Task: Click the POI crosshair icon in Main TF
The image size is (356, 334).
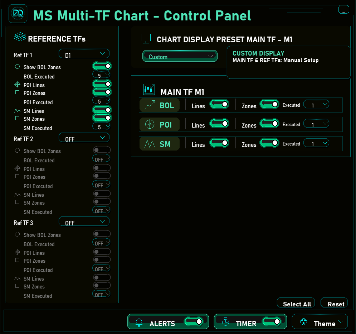Action: tap(150, 124)
